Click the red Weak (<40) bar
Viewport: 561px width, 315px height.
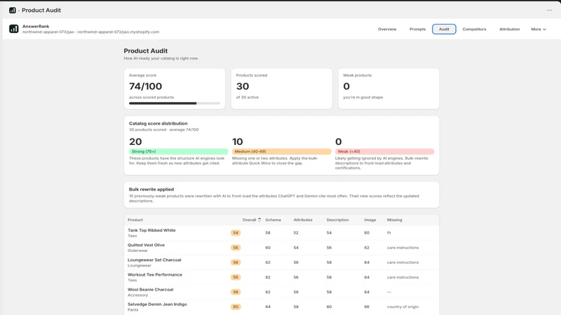[384, 151]
